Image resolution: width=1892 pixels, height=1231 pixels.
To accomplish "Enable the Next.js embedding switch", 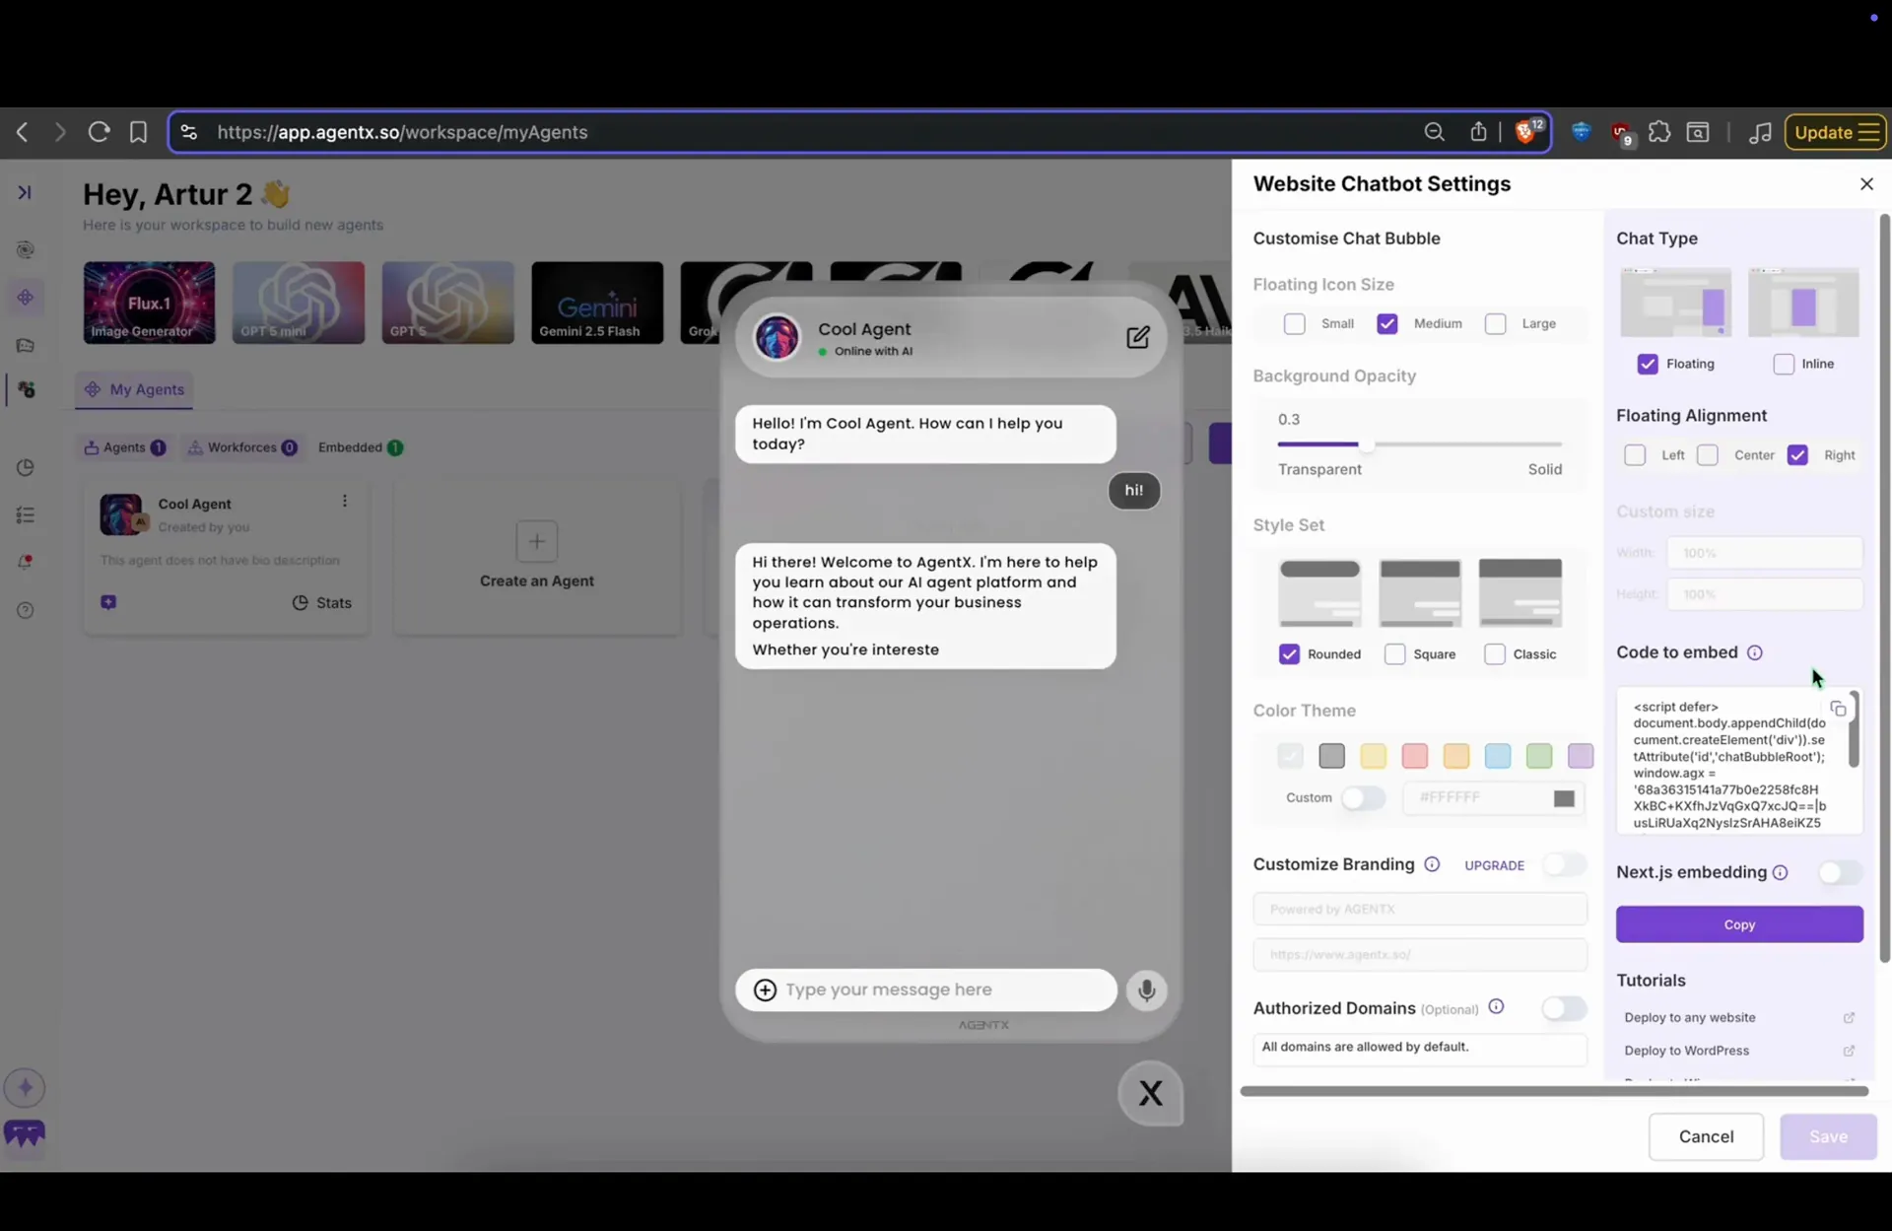I will point(1840,872).
